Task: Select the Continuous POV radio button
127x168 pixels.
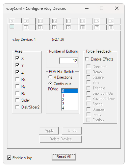Action: click(50, 84)
